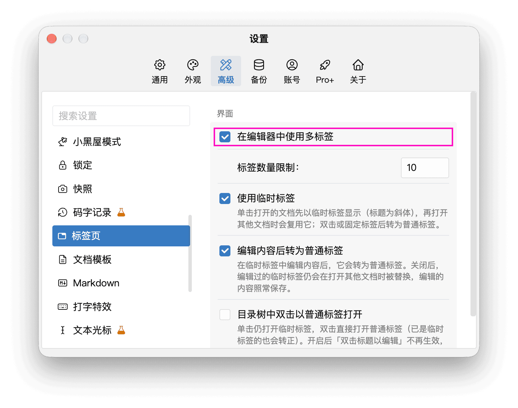Click the right pane vertical scrollbar

(473, 204)
